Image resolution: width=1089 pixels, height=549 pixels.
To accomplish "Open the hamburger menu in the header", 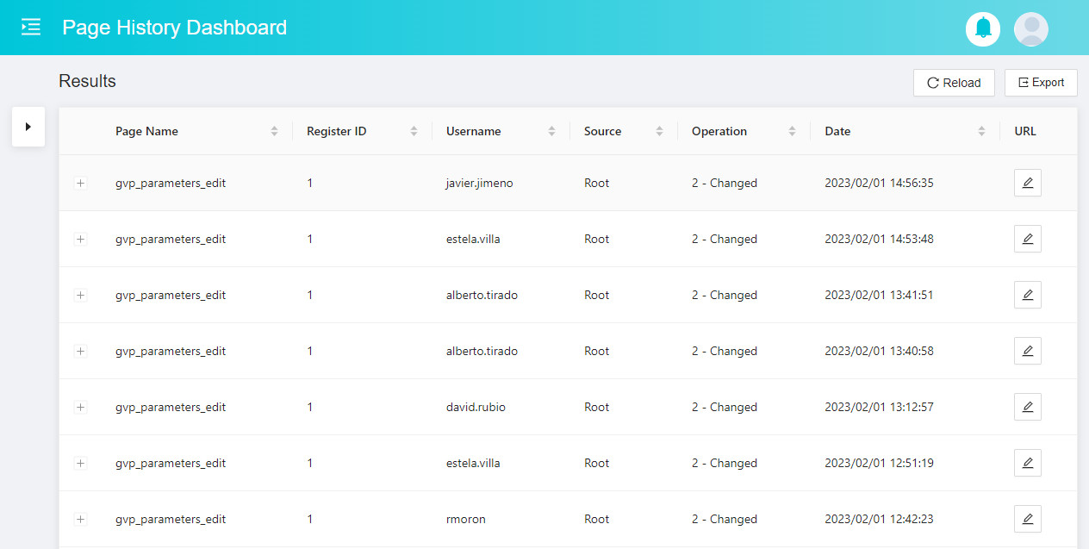I will (31, 27).
